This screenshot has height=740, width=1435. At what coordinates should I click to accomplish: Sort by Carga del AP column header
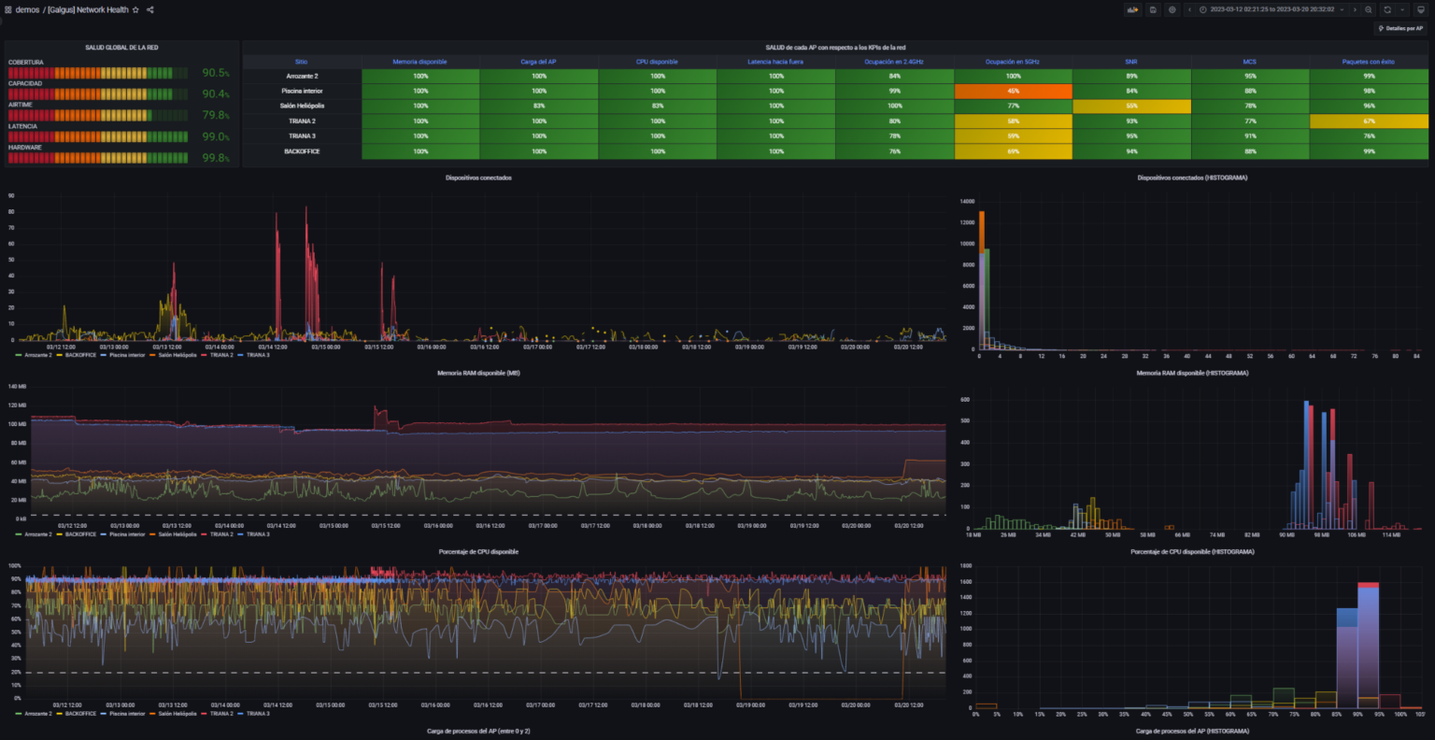pyautogui.click(x=539, y=62)
